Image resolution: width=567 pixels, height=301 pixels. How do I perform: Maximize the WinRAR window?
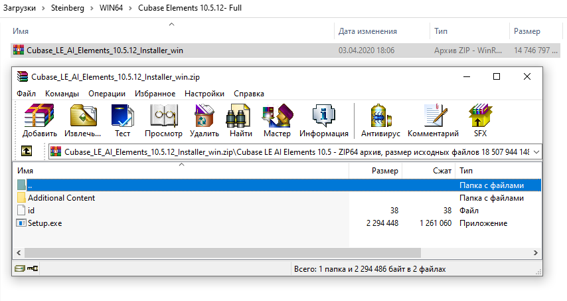[497, 76]
